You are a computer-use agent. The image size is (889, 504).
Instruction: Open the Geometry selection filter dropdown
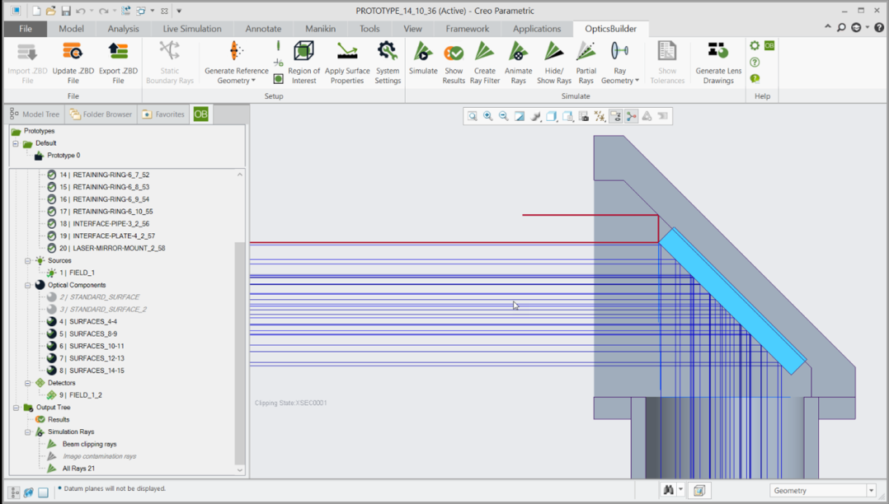coord(871,491)
